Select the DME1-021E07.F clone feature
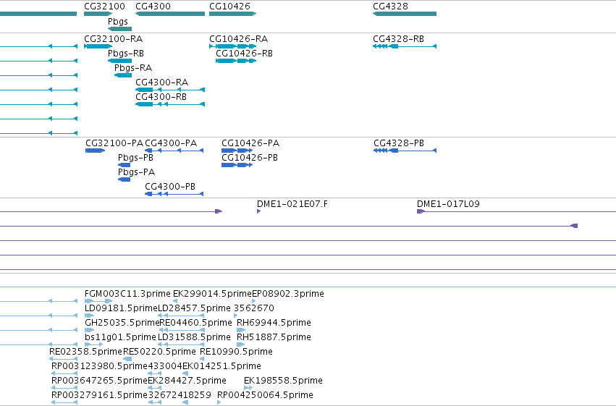Screen dimensions: 616x406 259,211
